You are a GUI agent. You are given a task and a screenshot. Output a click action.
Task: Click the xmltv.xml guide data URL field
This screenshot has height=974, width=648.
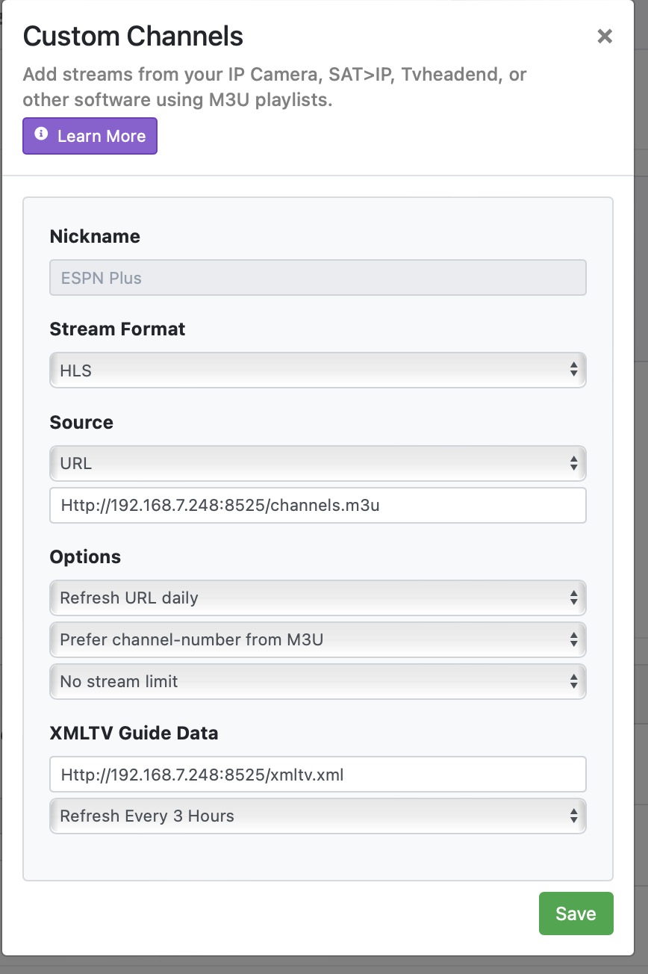(317, 775)
